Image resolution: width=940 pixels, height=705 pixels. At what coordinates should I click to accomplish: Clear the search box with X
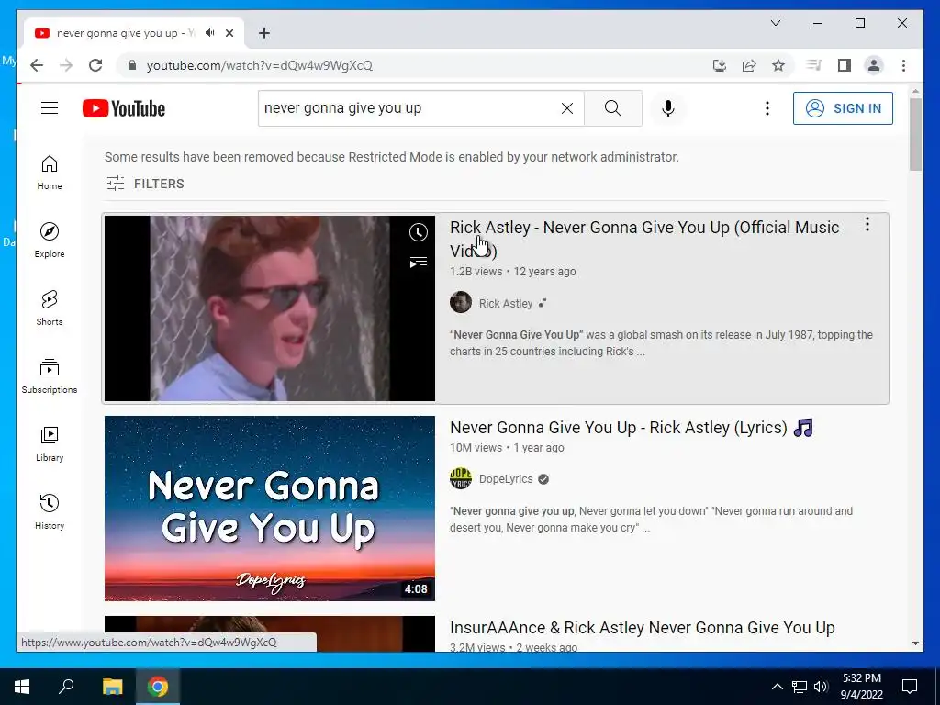pyautogui.click(x=567, y=108)
